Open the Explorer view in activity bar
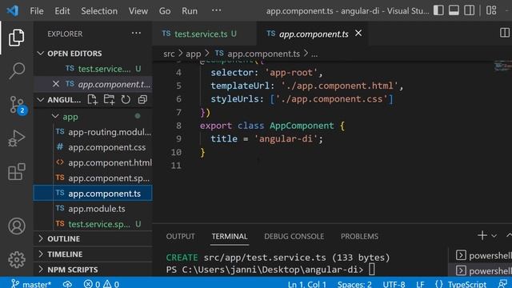This screenshot has width=512, height=288. [16, 38]
